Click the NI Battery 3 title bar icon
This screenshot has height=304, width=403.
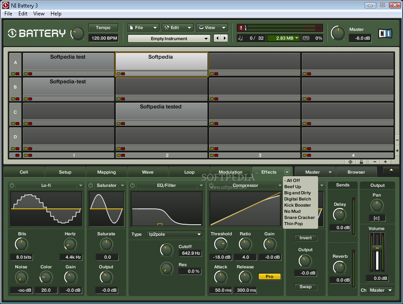tap(6, 5)
